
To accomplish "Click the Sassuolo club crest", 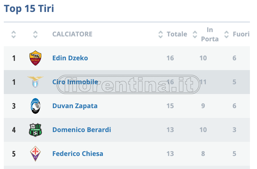I will (35, 130).
